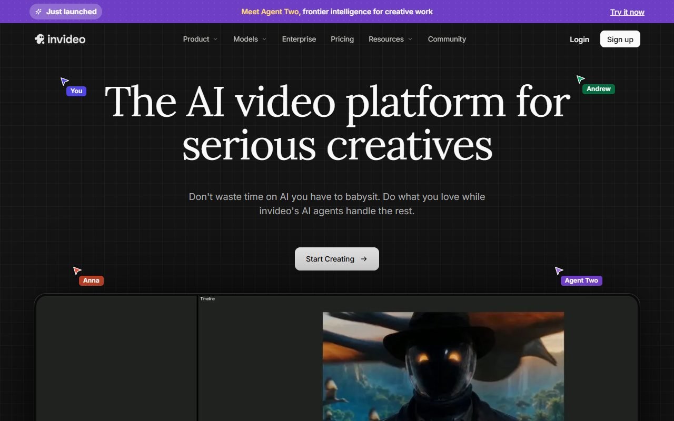Image resolution: width=674 pixels, height=421 pixels.
Task: Click the Sign up button
Action: (620, 39)
